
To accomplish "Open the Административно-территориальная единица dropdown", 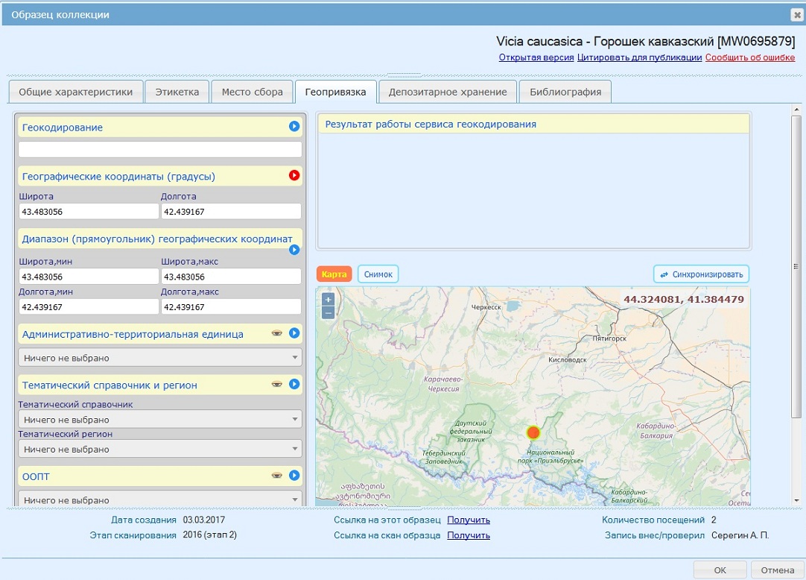I will [x=159, y=358].
